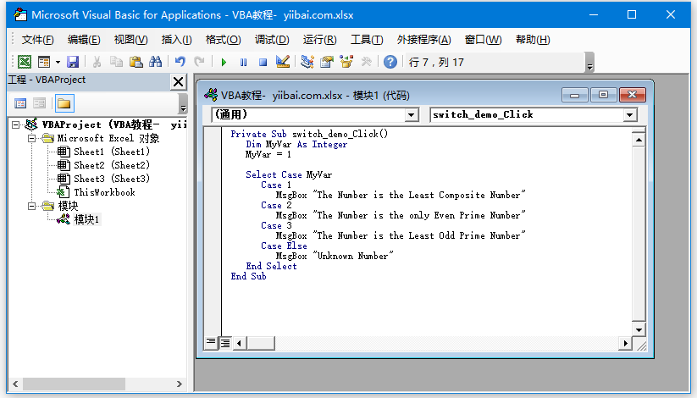Image resolution: width=697 pixels, height=398 pixels.
Task: Open the 外接程序(A) menu
Action: click(x=424, y=40)
